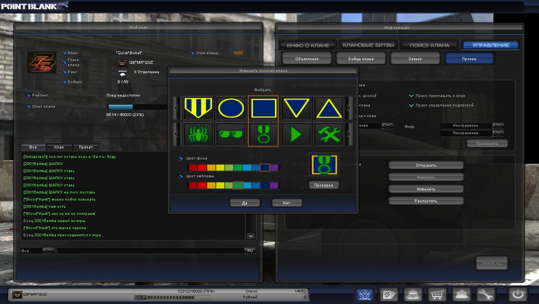Open the wrench settings icon
Image resolution: width=539 pixels, height=304 pixels.
(x=485, y=295)
